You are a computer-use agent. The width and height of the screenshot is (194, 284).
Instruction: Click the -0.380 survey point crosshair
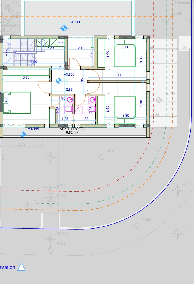coord(177,233)
